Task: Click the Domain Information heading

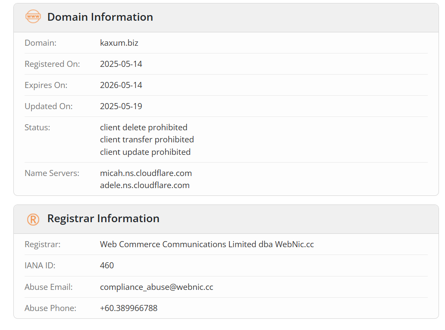Action: 100,17
